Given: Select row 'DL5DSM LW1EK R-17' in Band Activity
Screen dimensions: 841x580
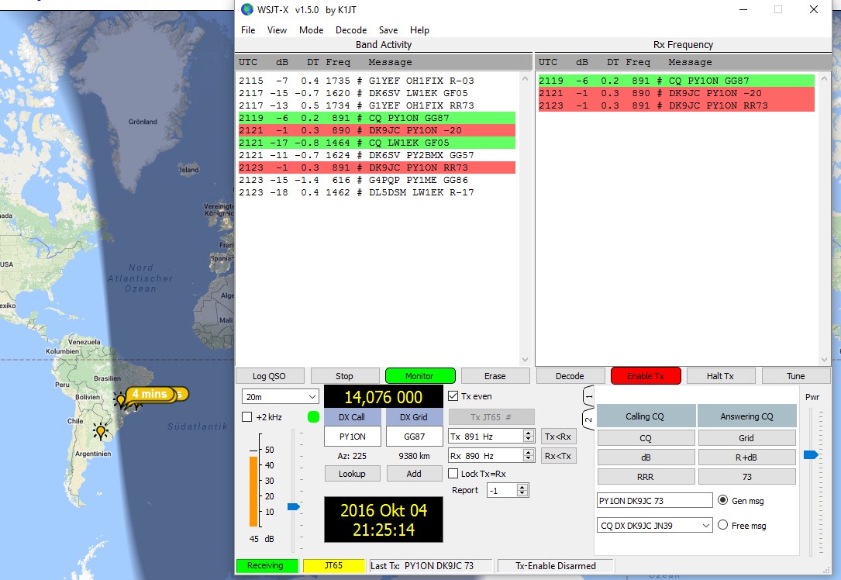Looking at the screenshot, I should 377,192.
